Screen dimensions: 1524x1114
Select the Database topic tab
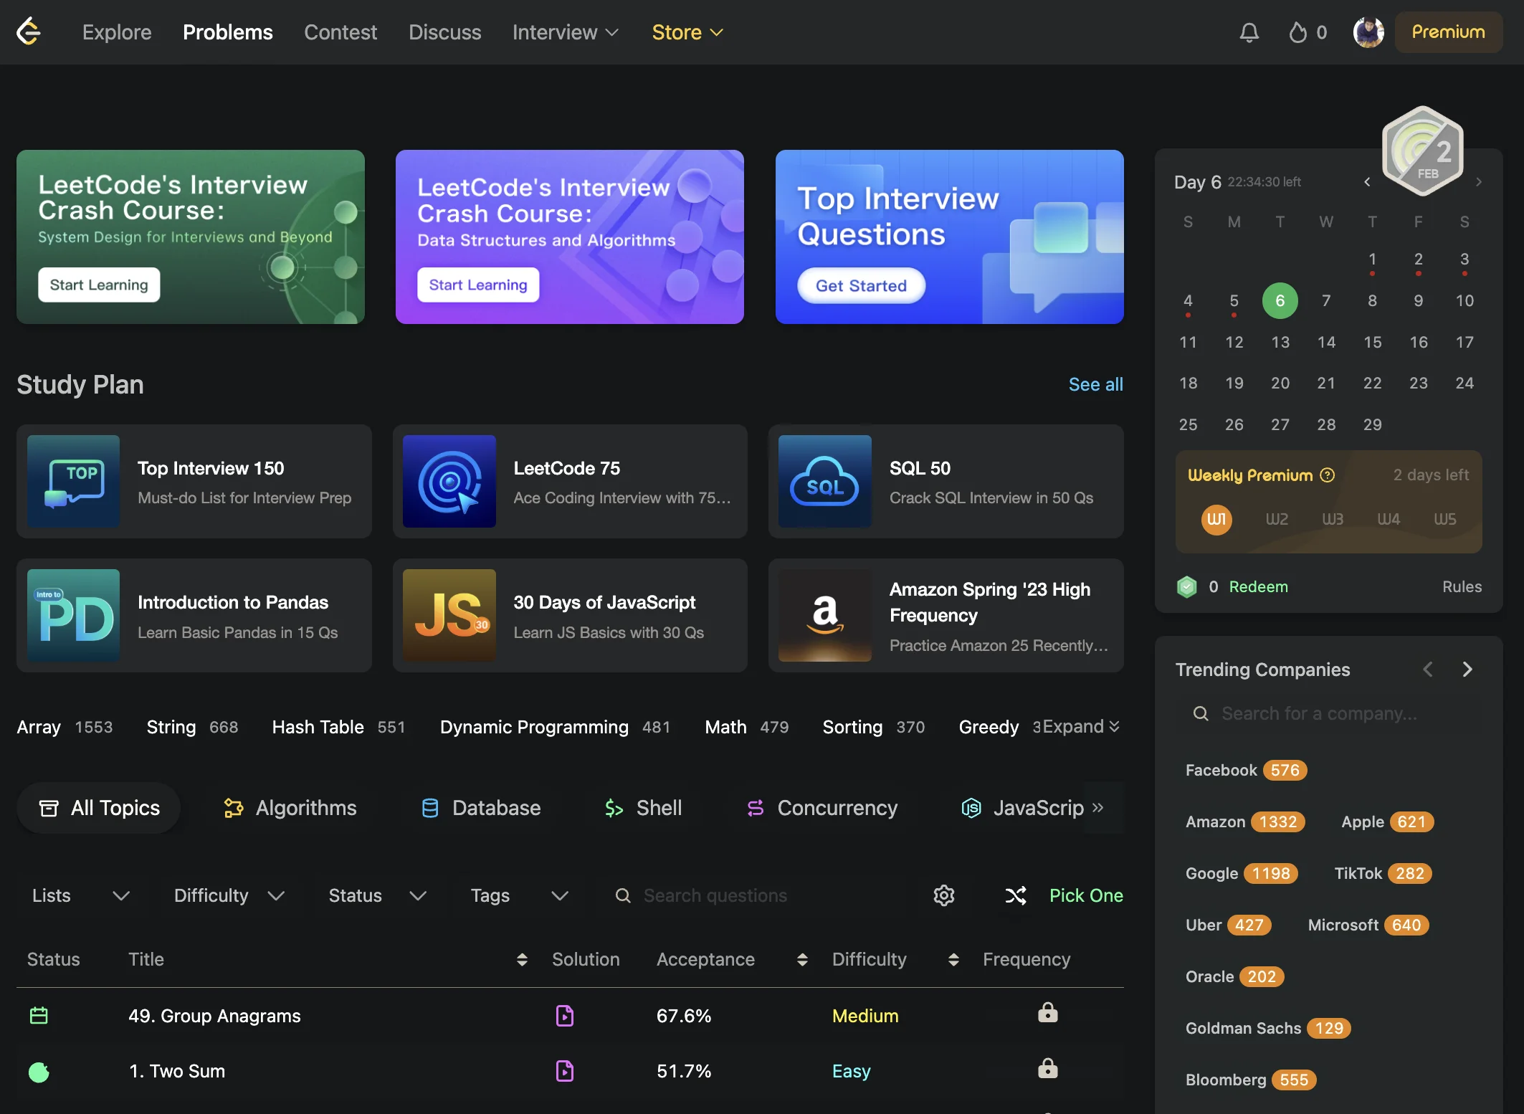pyautogui.click(x=482, y=808)
